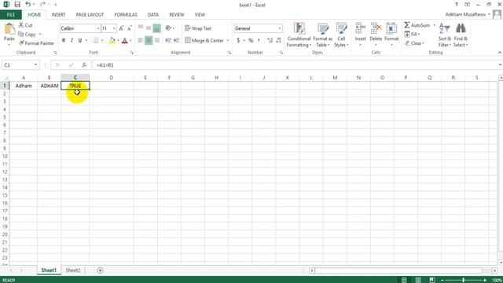Screen dimensions: 503x283
Task: Increase the indent
Action: point(176,40)
